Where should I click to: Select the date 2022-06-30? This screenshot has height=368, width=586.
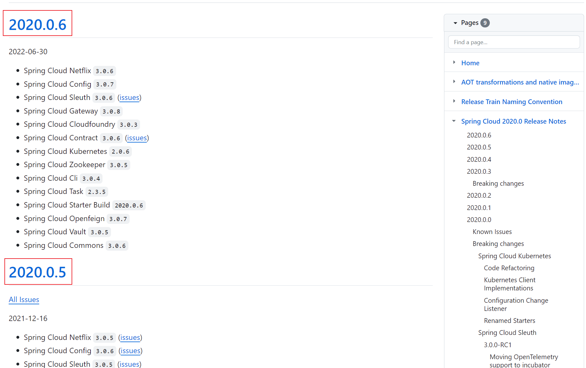(x=28, y=52)
